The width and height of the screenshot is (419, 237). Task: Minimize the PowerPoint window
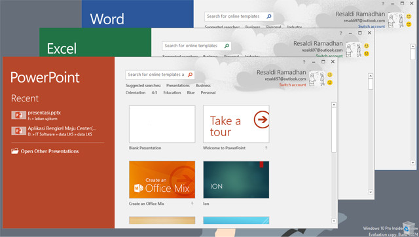(314, 62)
